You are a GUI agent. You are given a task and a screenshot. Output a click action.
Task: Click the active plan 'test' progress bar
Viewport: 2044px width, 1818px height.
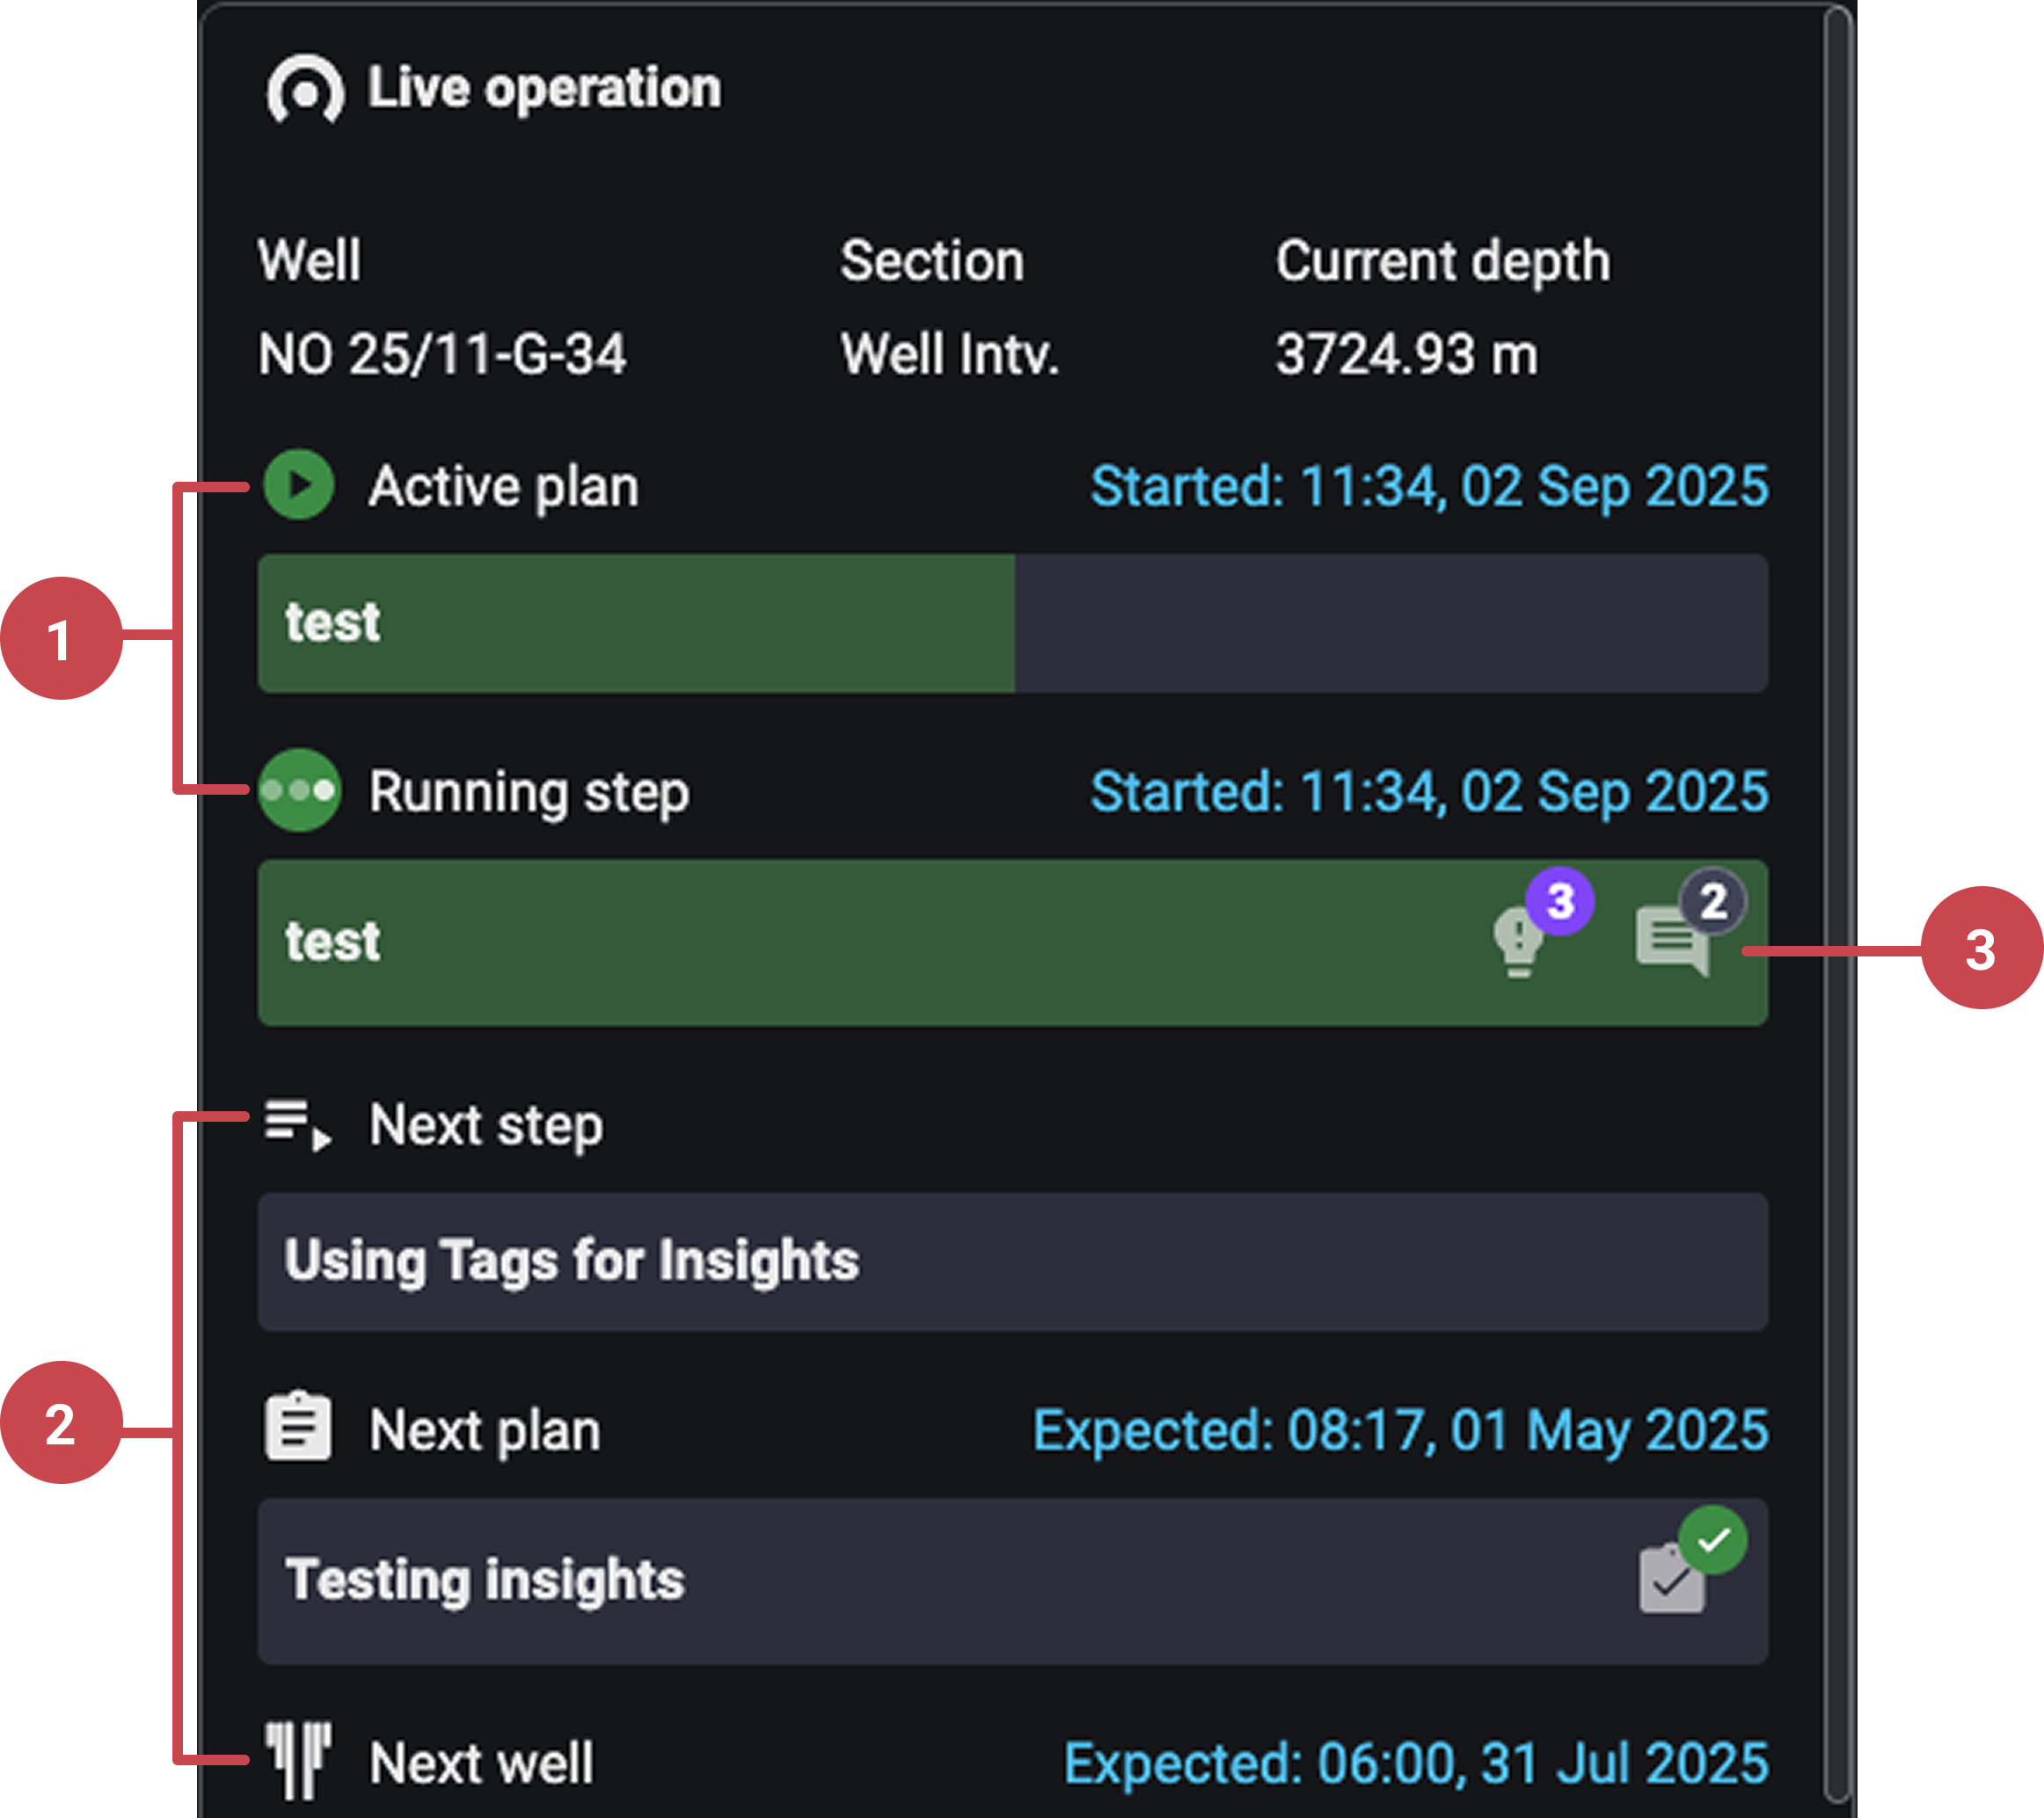click(1011, 622)
